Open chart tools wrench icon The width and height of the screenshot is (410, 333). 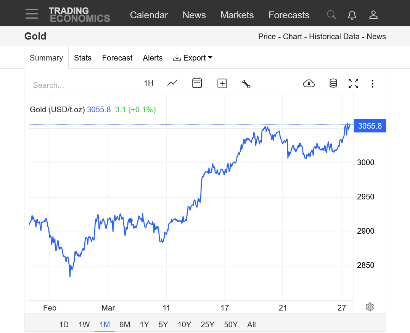point(246,84)
